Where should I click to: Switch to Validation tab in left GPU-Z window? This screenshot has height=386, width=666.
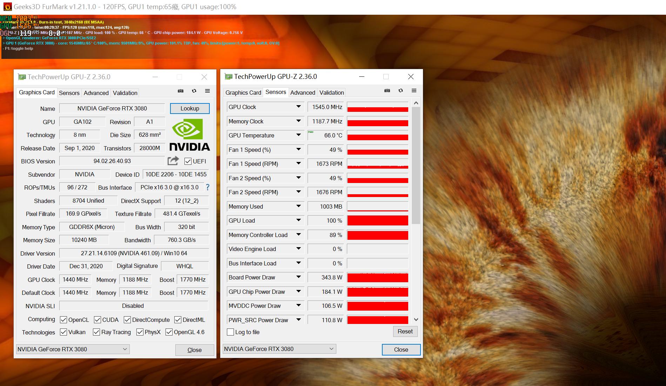(x=125, y=93)
